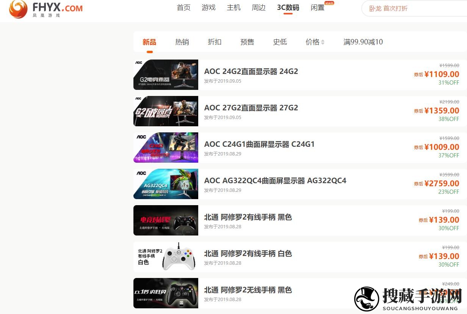Select the 周边 navigation item
Screen dimensions: 467x314
point(259,8)
